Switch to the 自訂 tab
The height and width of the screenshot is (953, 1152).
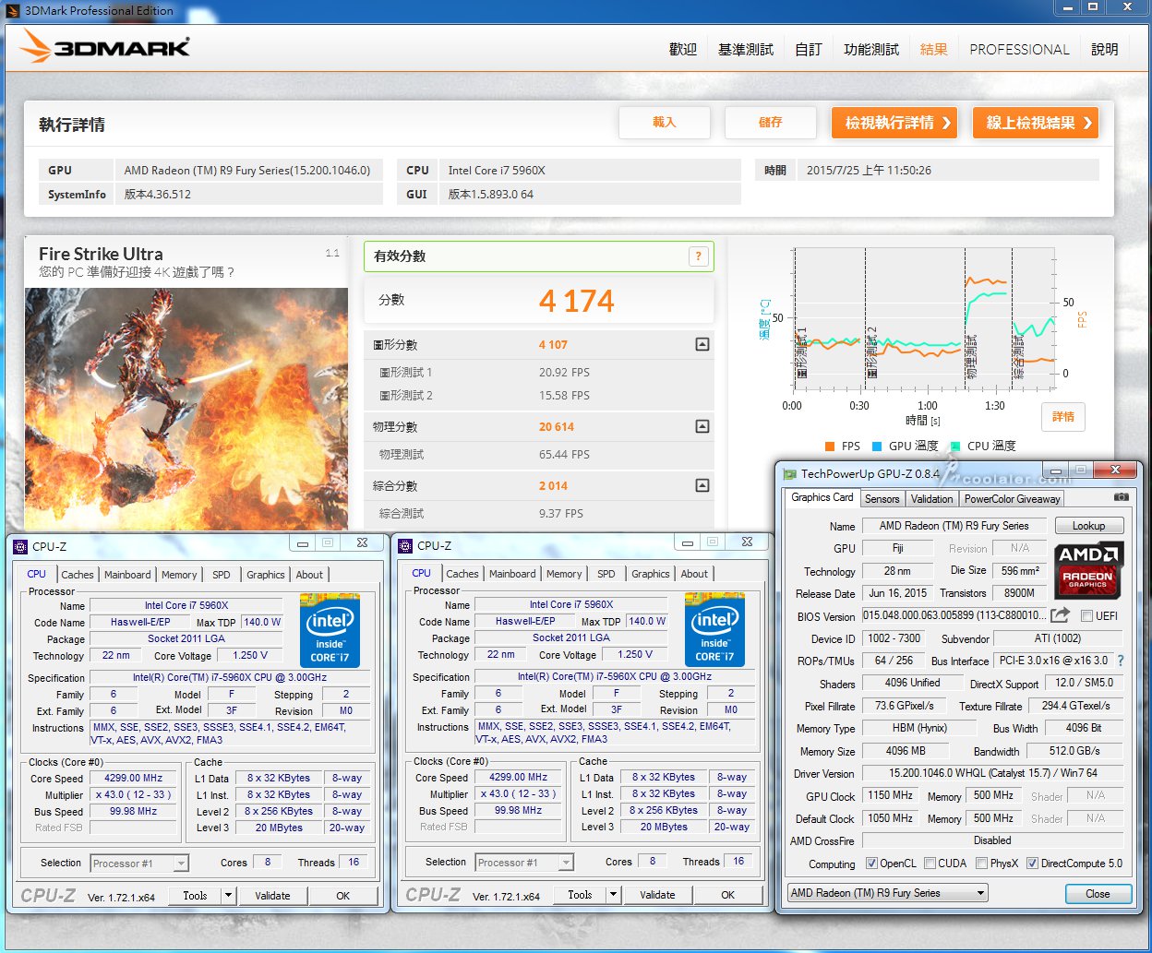pos(809,49)
